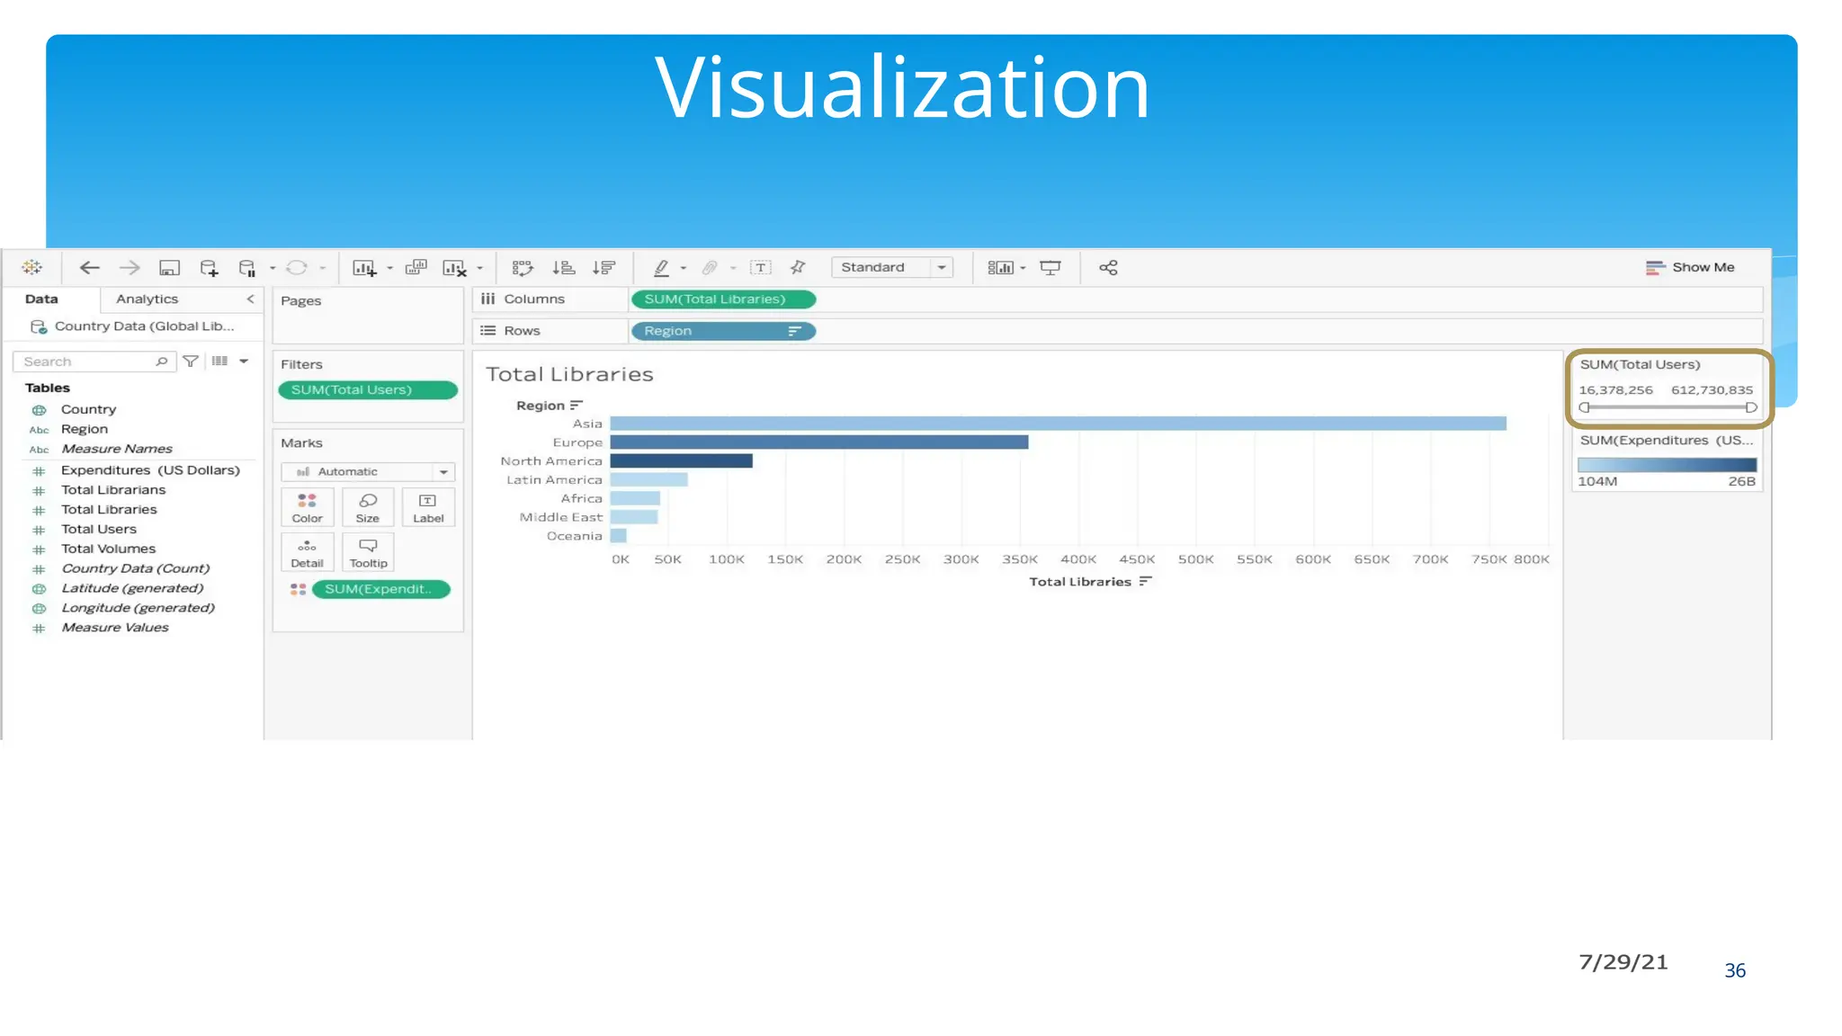1842x1036 pixels.
Task: Click the Clear Sheet icon
Action: (454, 268)
